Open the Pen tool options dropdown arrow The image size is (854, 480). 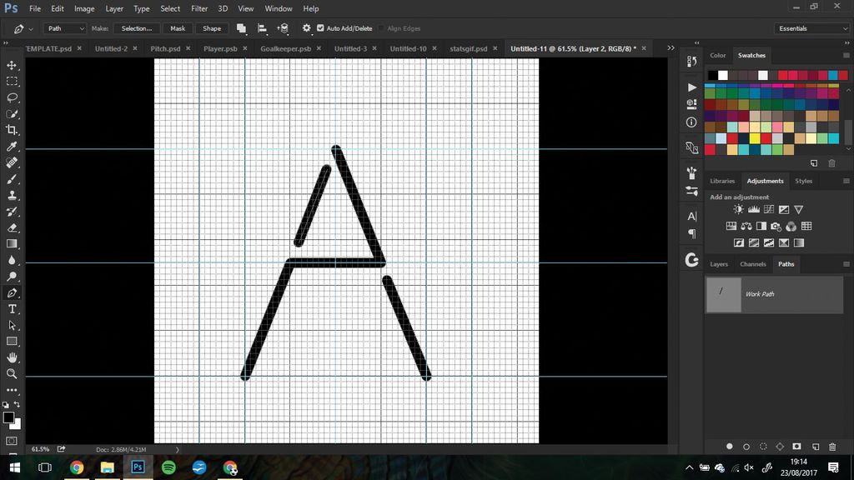30,27
